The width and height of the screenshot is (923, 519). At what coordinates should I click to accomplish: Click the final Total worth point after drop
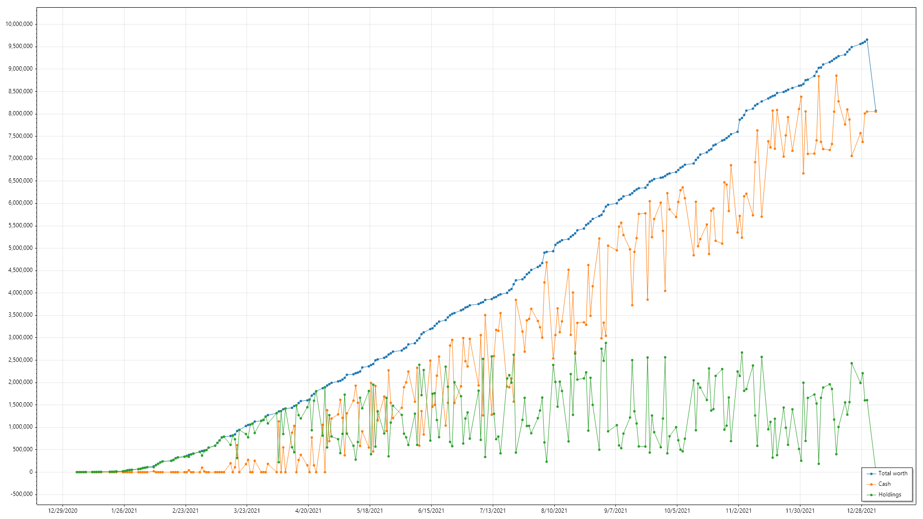[875, 111]
